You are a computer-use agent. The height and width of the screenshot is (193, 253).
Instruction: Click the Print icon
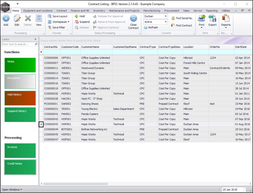[x=201, y=19]
